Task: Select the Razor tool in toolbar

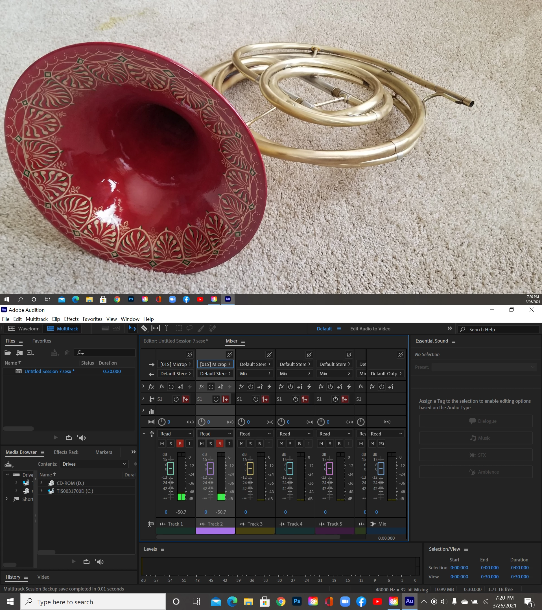Action: pos(144,328)
